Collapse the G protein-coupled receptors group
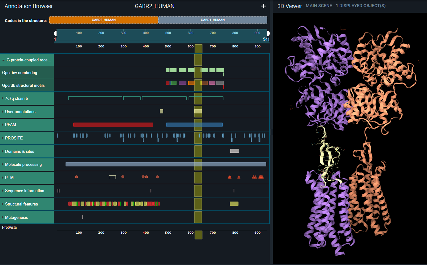427x265 pixels. tap(3, 60)
